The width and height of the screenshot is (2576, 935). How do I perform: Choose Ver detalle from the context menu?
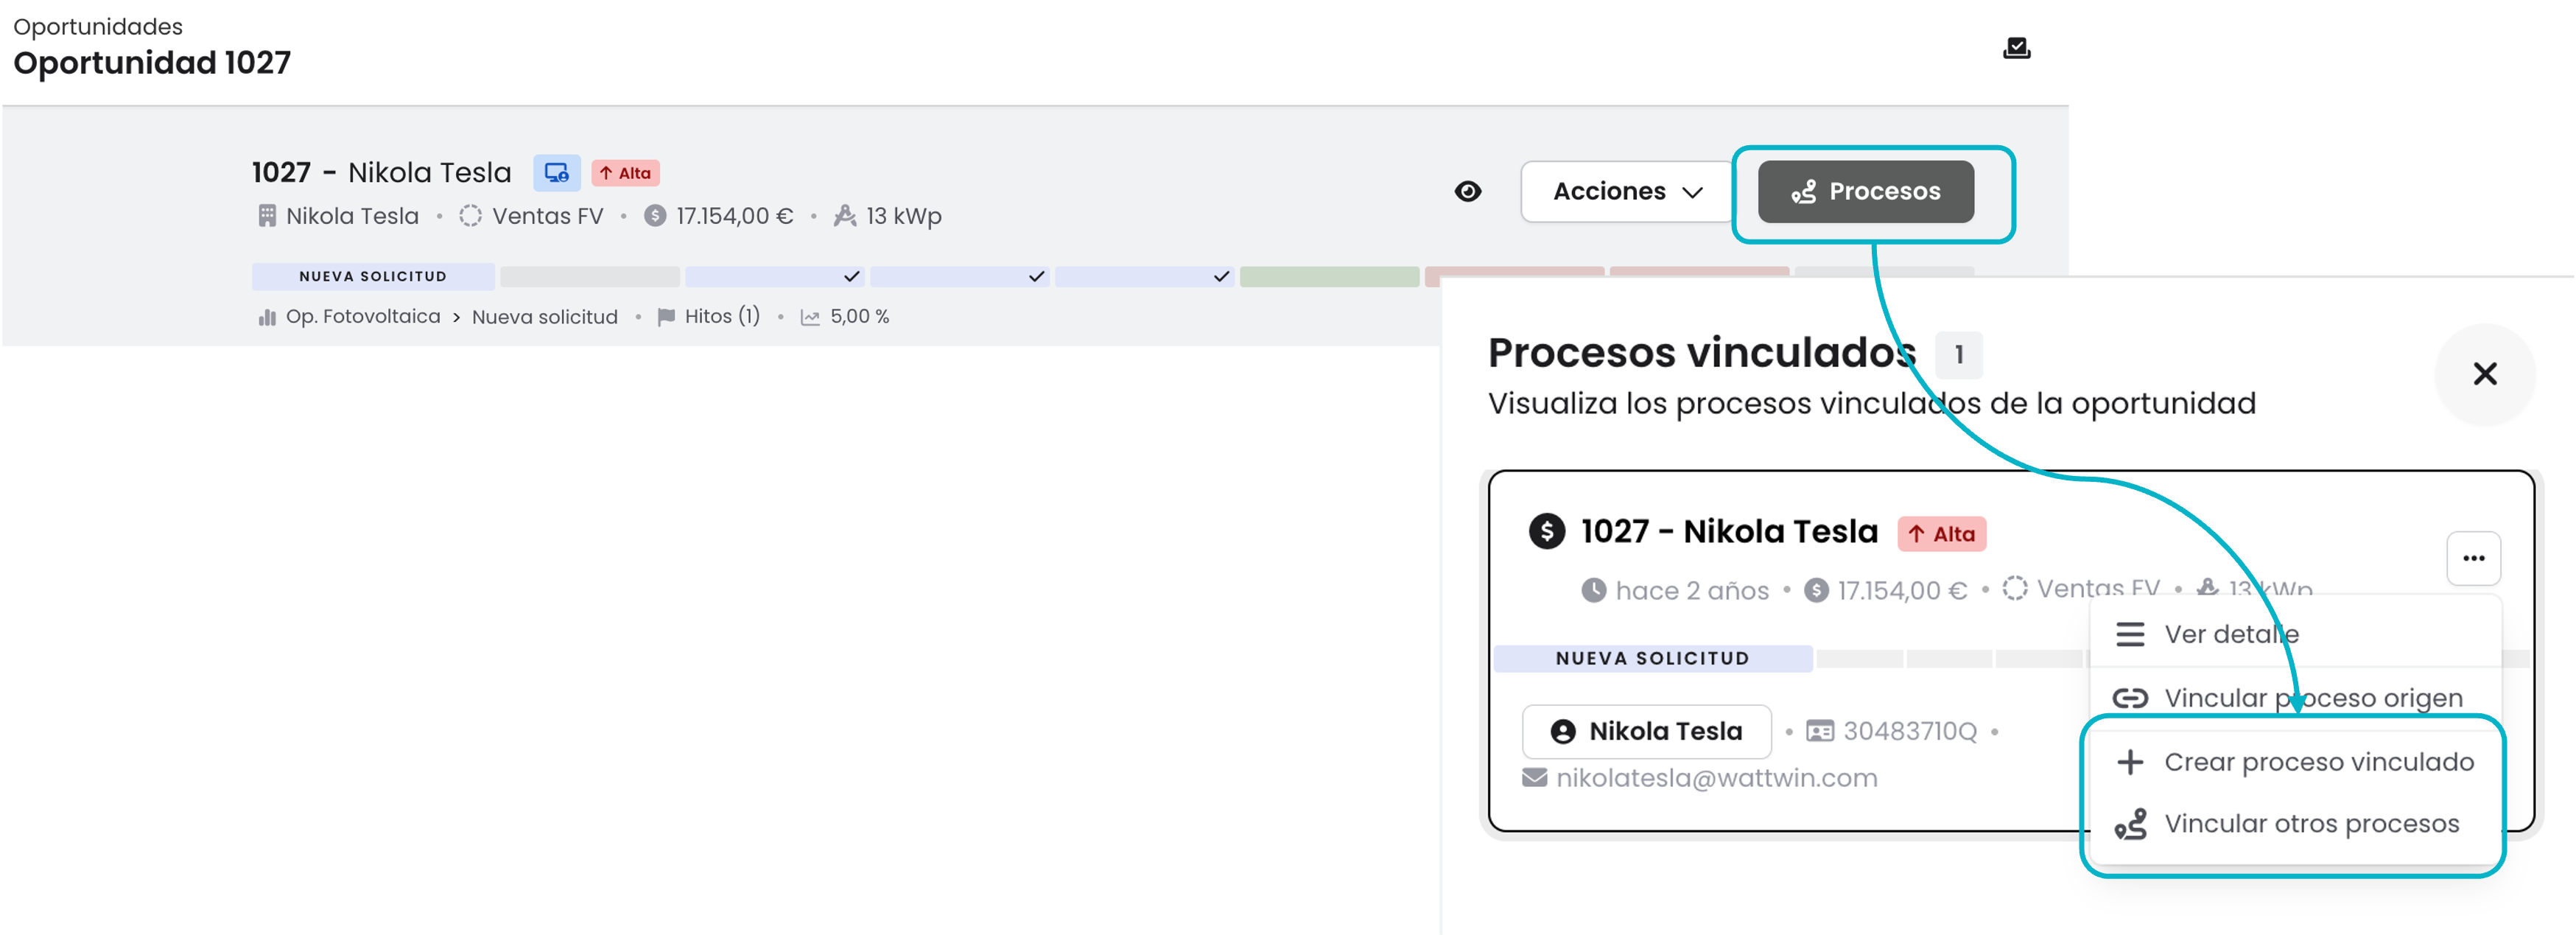click(2296, 634)
